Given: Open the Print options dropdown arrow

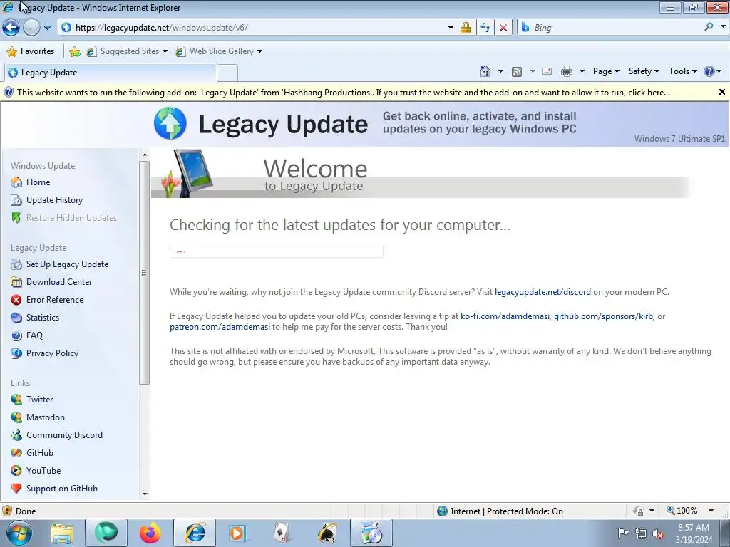Looking at the screenshot, I should (582, 71).
